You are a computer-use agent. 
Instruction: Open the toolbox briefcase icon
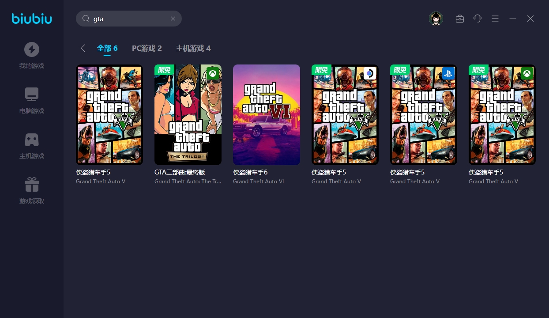[460, 19]
